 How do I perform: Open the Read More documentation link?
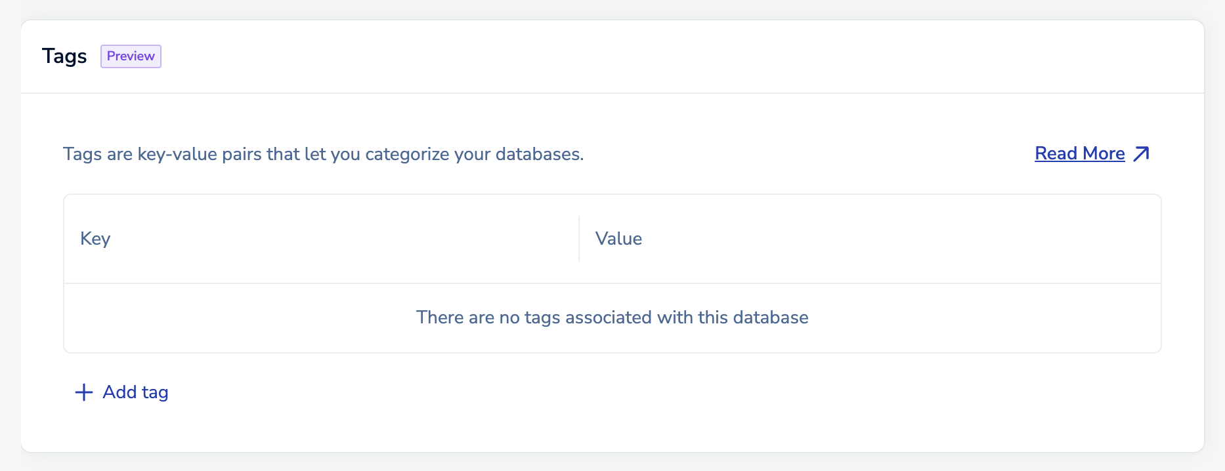coord(1079,154)
